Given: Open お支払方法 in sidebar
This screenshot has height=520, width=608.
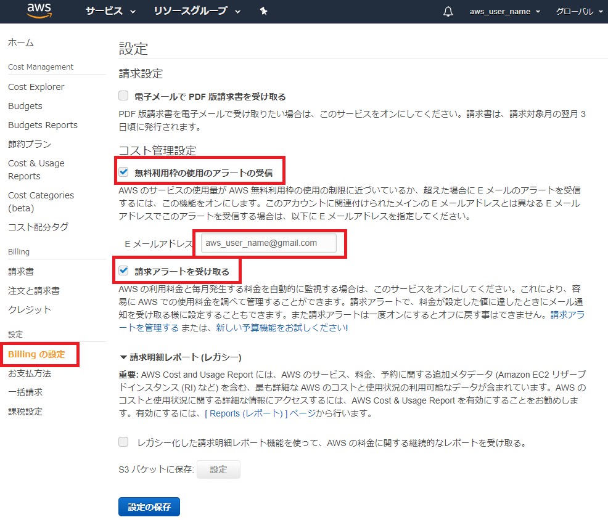Looking at the screenshot, I should [30, 373].
